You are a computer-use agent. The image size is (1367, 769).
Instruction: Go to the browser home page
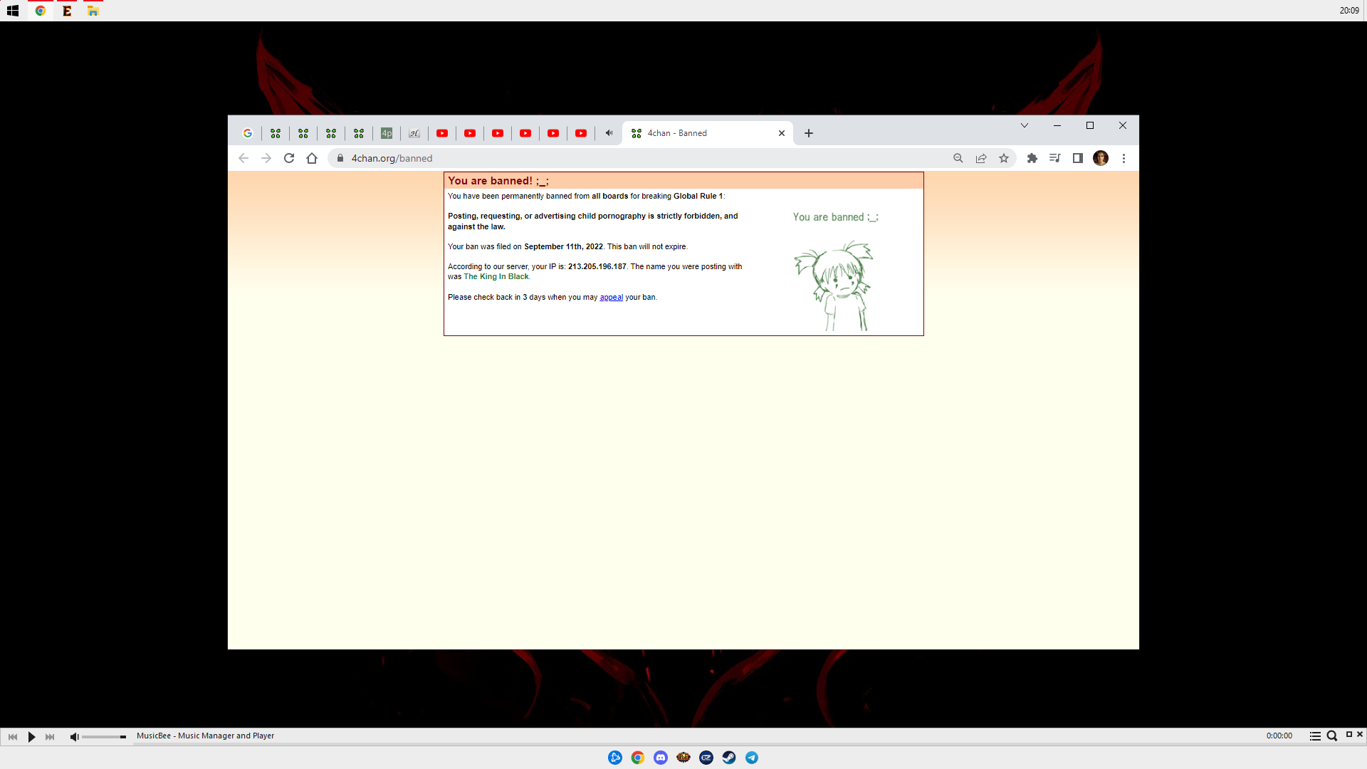point(312,158)
